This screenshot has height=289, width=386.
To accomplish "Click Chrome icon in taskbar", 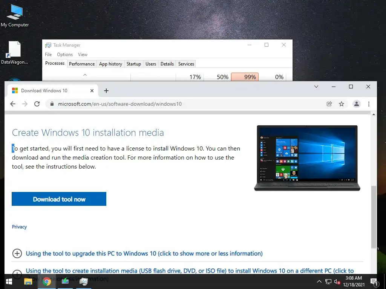I will point(46,281).
